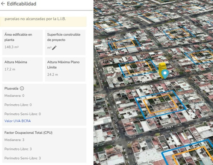Click the 'Perímetro Semi-Libre: 0' entry

click(x=23, y=114)
